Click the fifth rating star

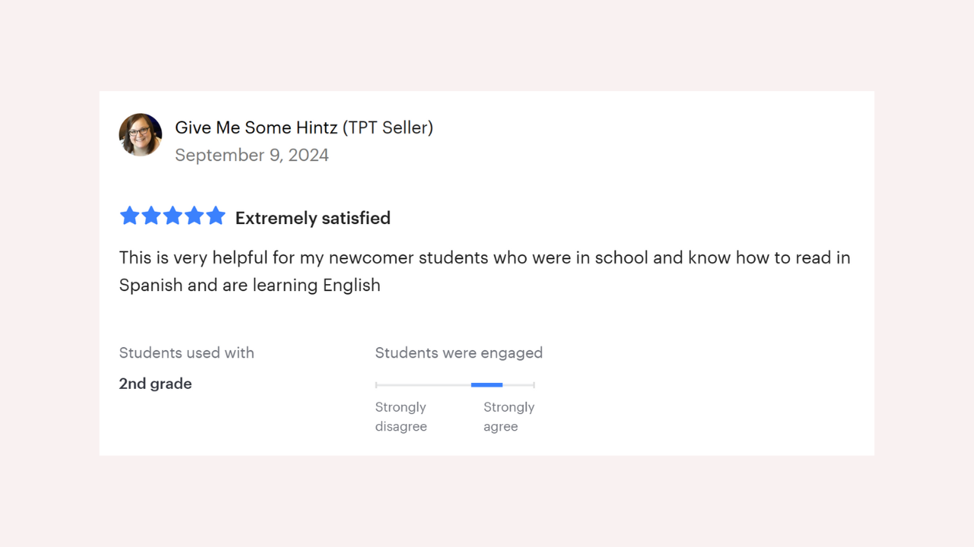pos(216,217)
